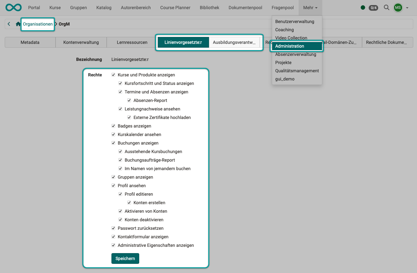
Task: Disable Passwort zurücksetzen right
Action: (x=113, y=228)
